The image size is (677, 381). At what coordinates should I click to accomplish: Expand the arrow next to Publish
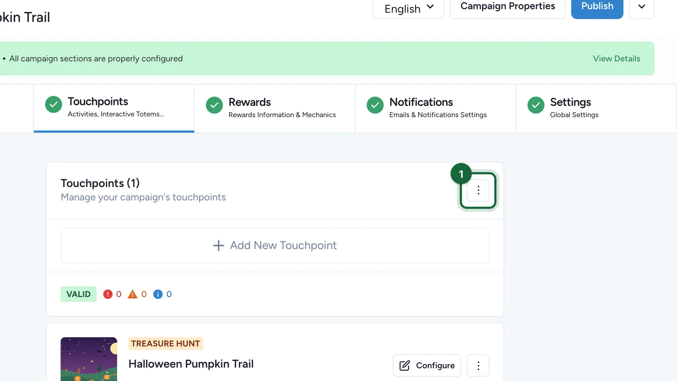(x=641, y=8)
